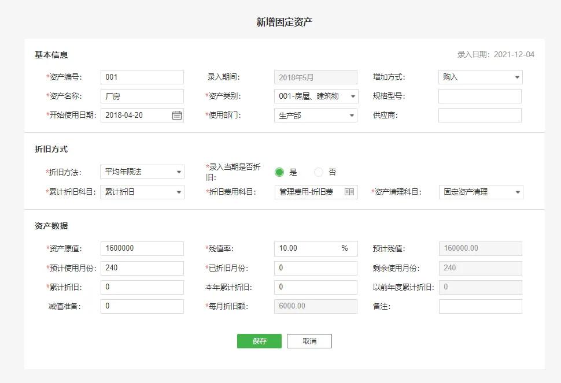Click the 备注 input field
561x383 pixels.
(480, 306)
